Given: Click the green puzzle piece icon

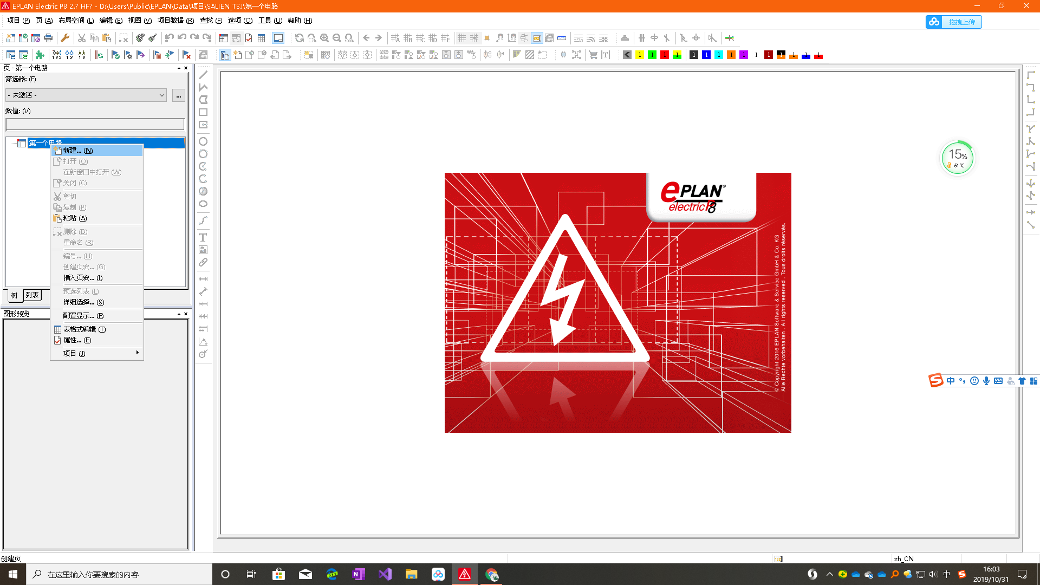Looking at the screenshot, I should pos(40,55).
